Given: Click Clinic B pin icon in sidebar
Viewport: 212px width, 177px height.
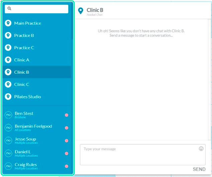Looking at the screenshot, I should pos(8,72).
